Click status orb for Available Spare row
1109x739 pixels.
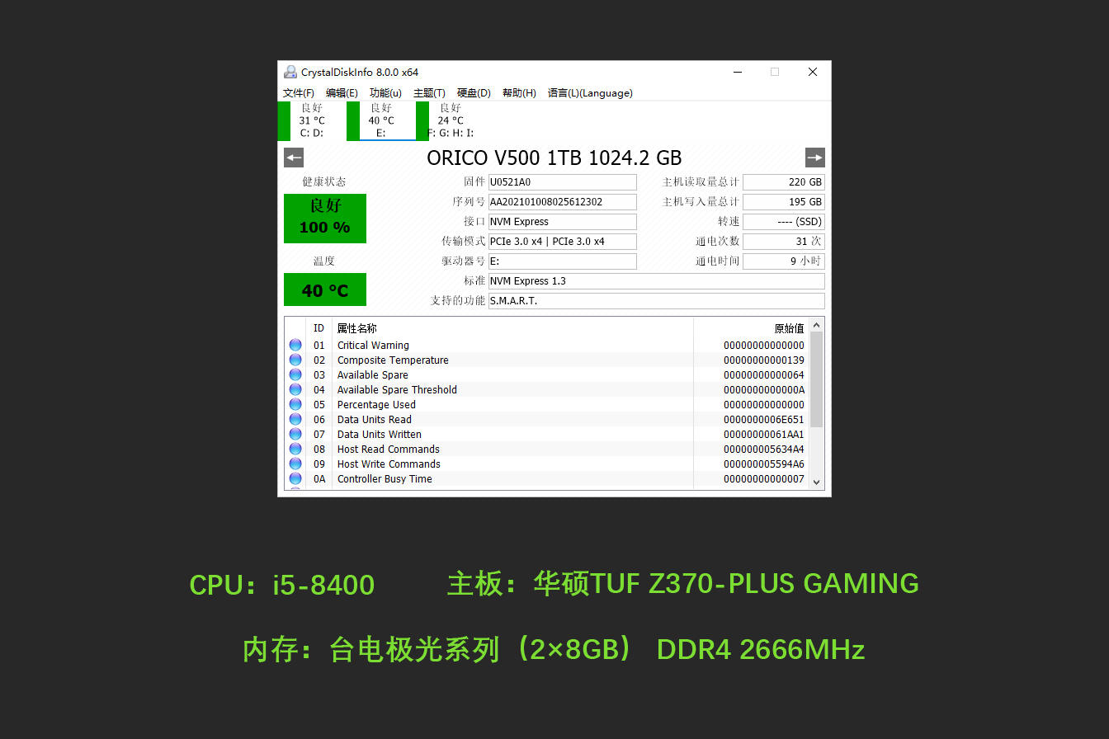(295, 375)
